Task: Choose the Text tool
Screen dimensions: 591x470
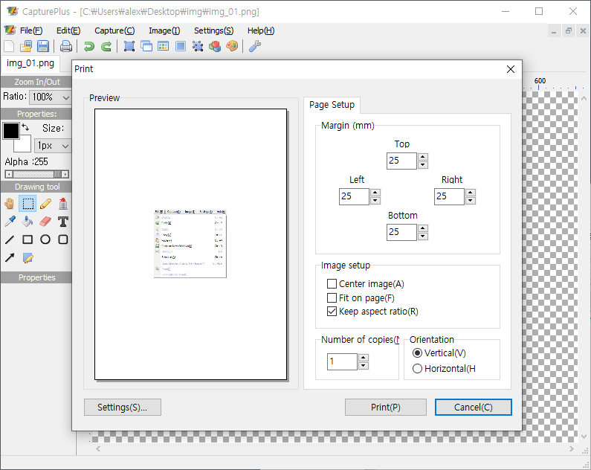Action: [x=63, y=222]
